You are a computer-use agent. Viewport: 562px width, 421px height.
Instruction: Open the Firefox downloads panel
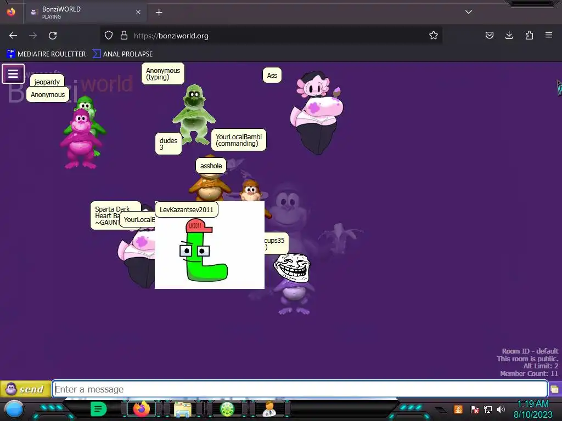509,35
